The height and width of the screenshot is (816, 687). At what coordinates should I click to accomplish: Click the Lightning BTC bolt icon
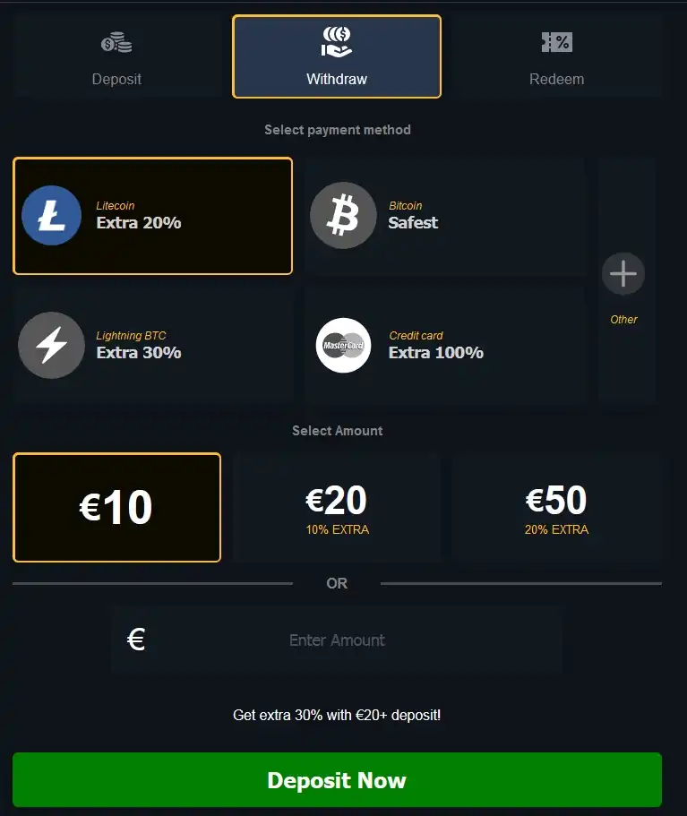pos(51,345)
